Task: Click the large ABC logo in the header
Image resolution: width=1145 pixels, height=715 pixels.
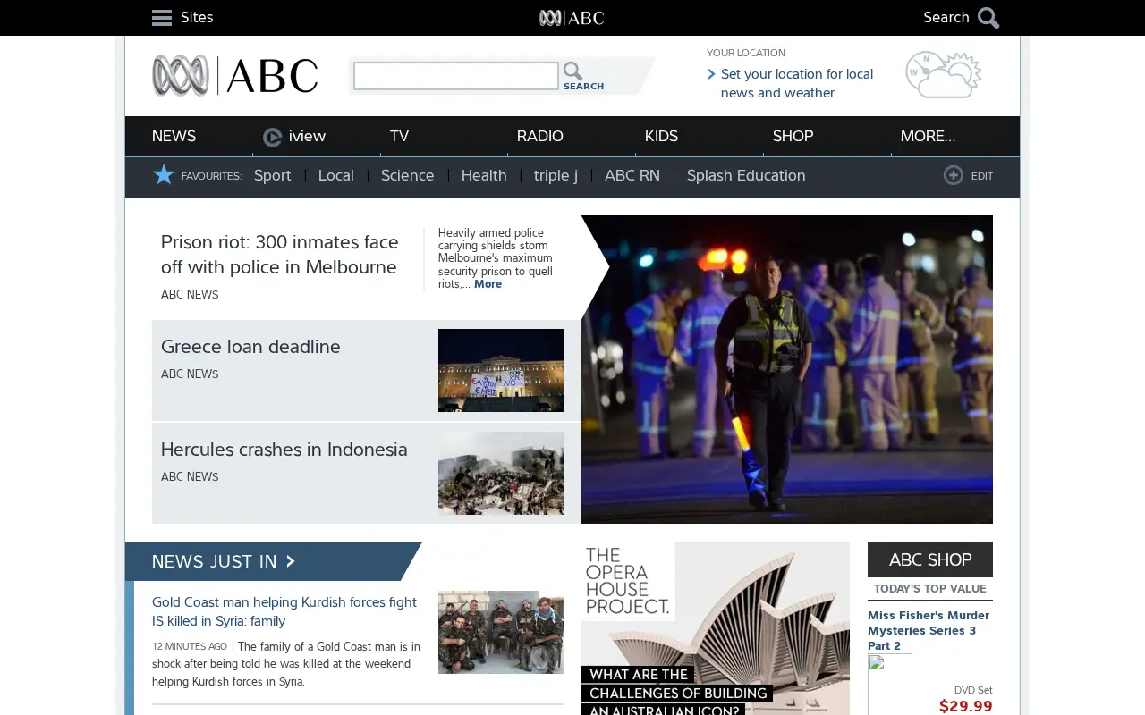Action: [235, 76]
